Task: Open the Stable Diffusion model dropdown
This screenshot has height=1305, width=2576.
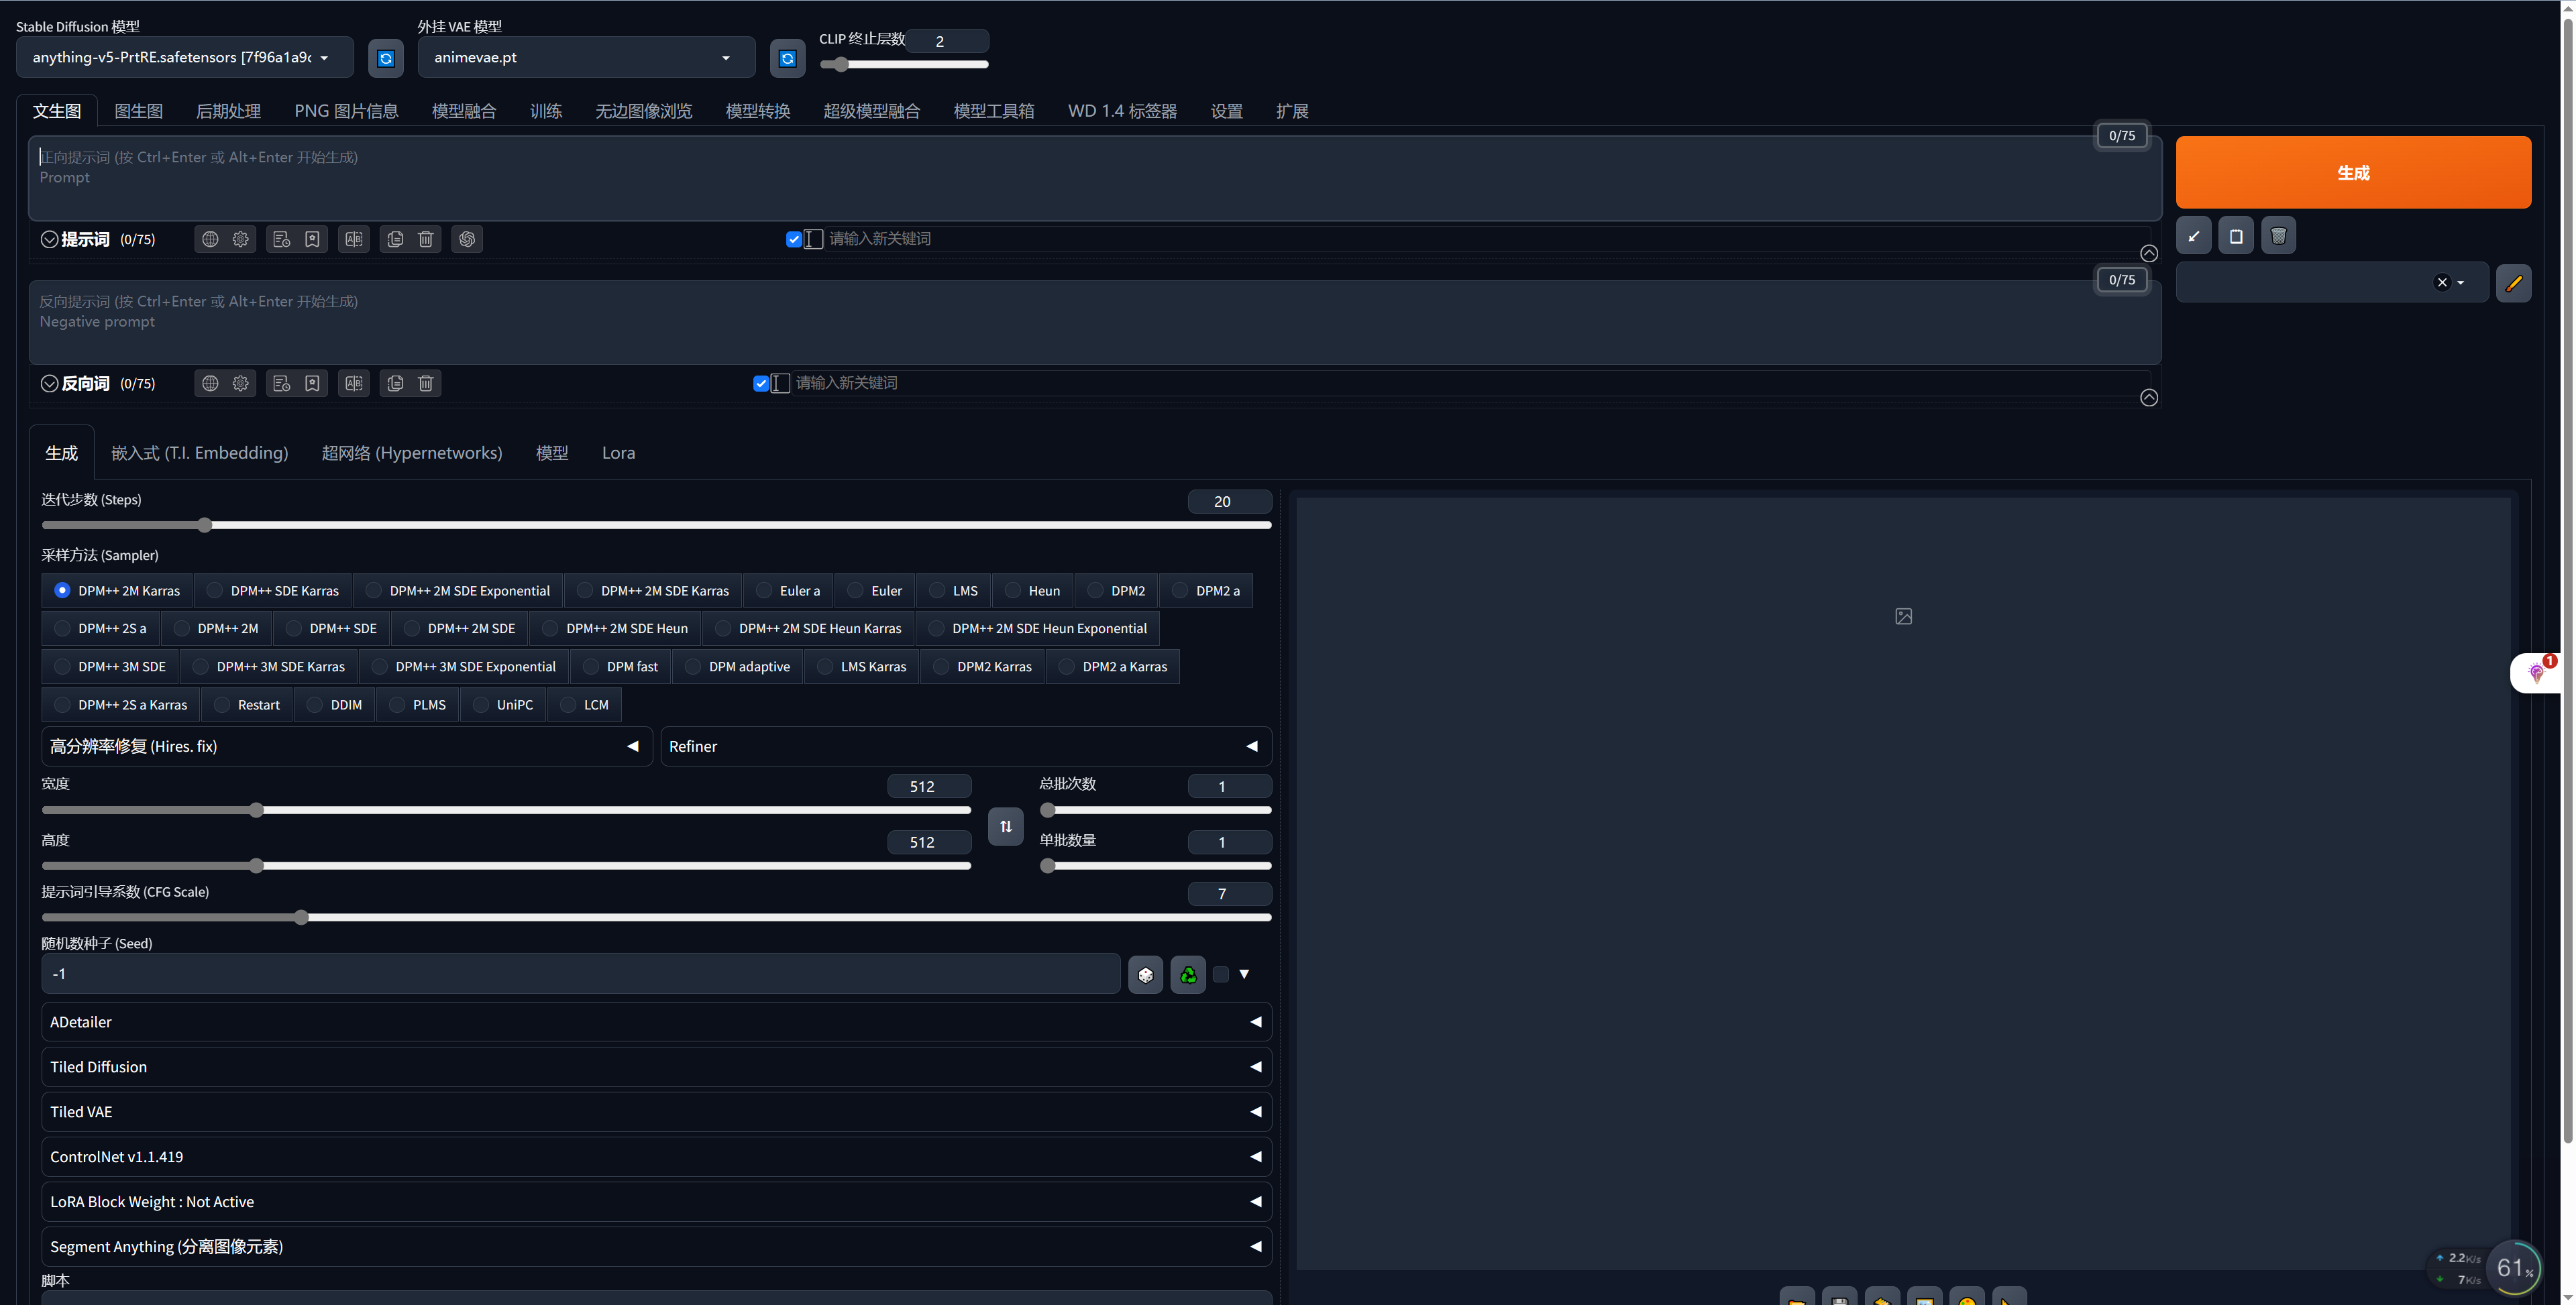Action: coord(185,58)
